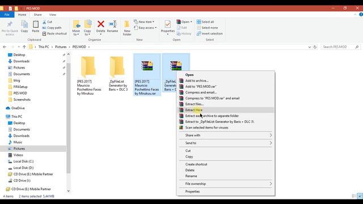Expand address bar history dropdown
Viewport: 363px width, 204px height.
click(x=310, y=47)
